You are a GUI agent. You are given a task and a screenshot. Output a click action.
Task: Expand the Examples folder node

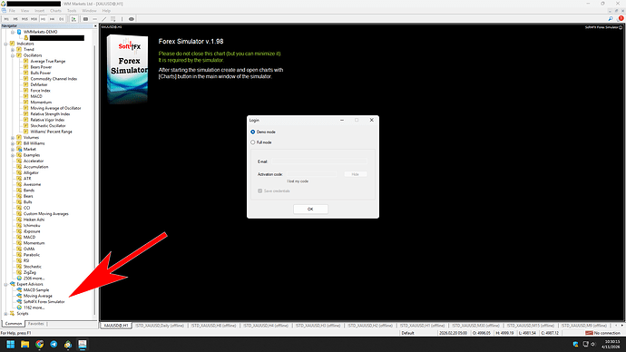(x=13, y=155)
